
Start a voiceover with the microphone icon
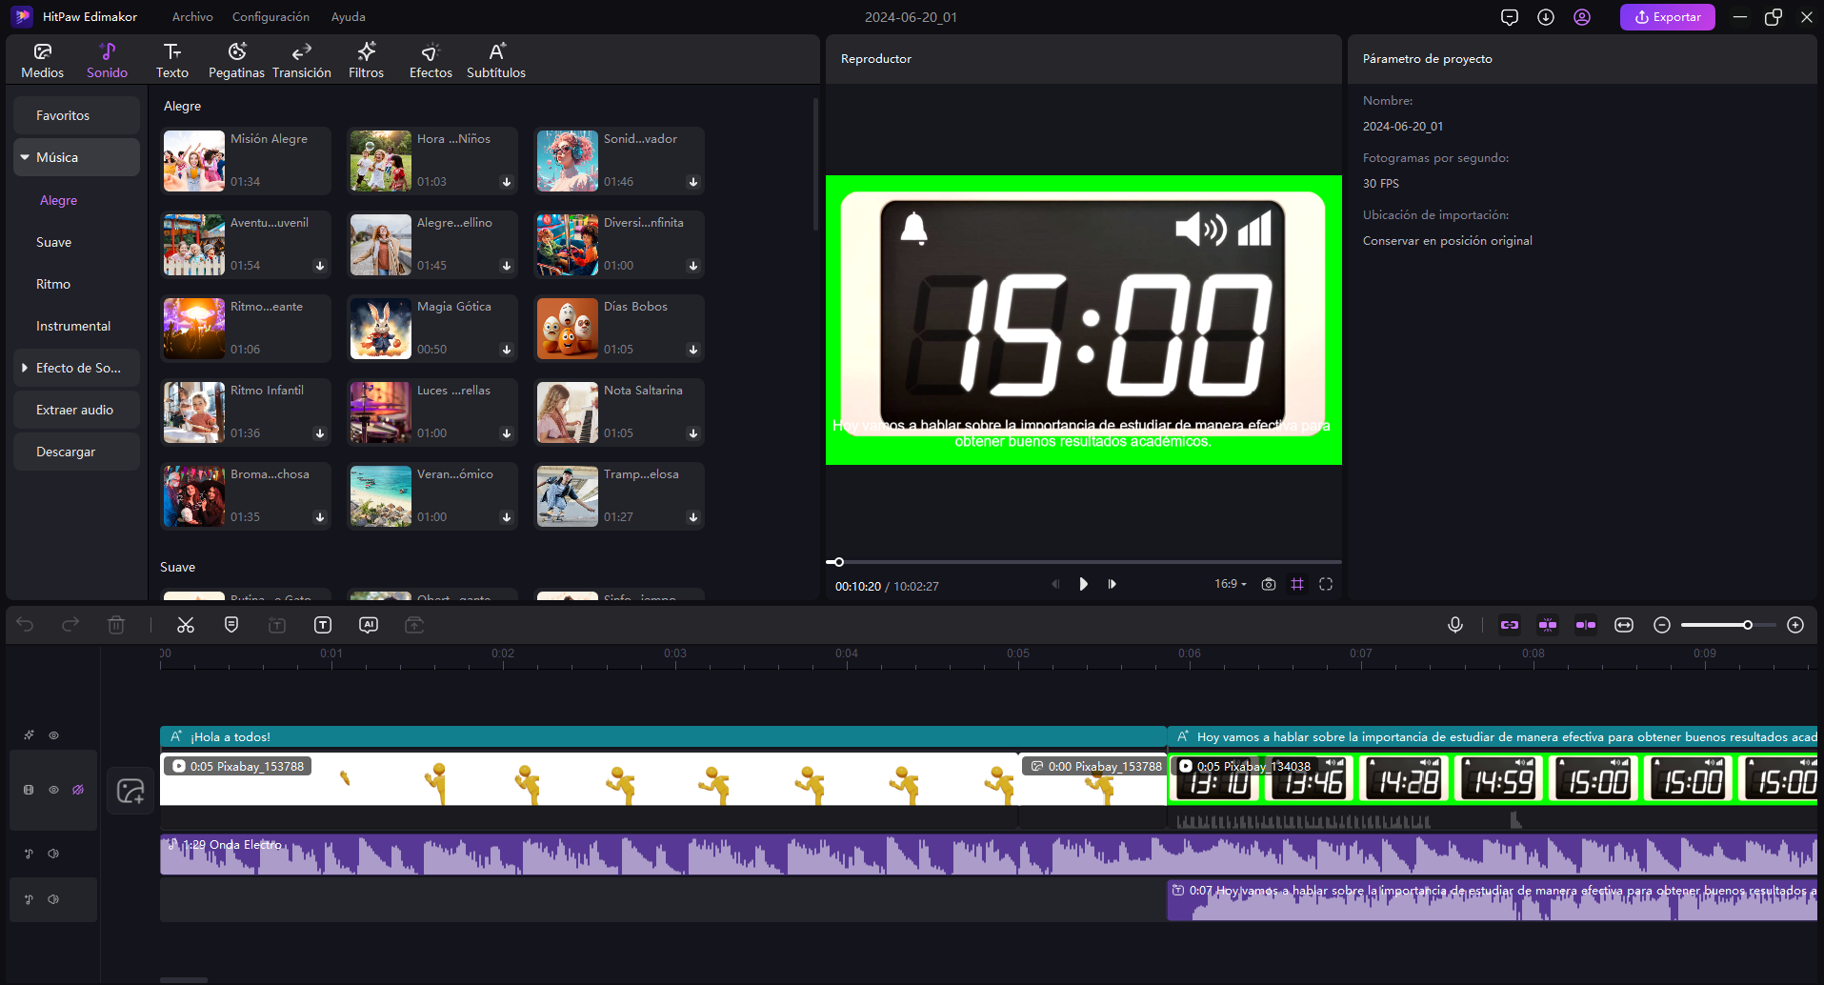pyautogui.click(x=1454, y=624)
